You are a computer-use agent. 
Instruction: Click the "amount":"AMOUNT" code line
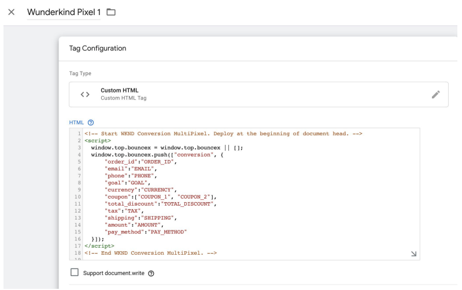coord(134,225)
